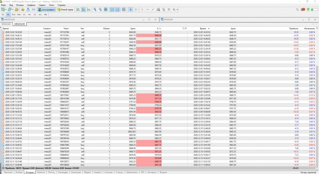Select the D1 timeframe
Viewport: 319px width, 174px height.
click(x=35, y=15)
